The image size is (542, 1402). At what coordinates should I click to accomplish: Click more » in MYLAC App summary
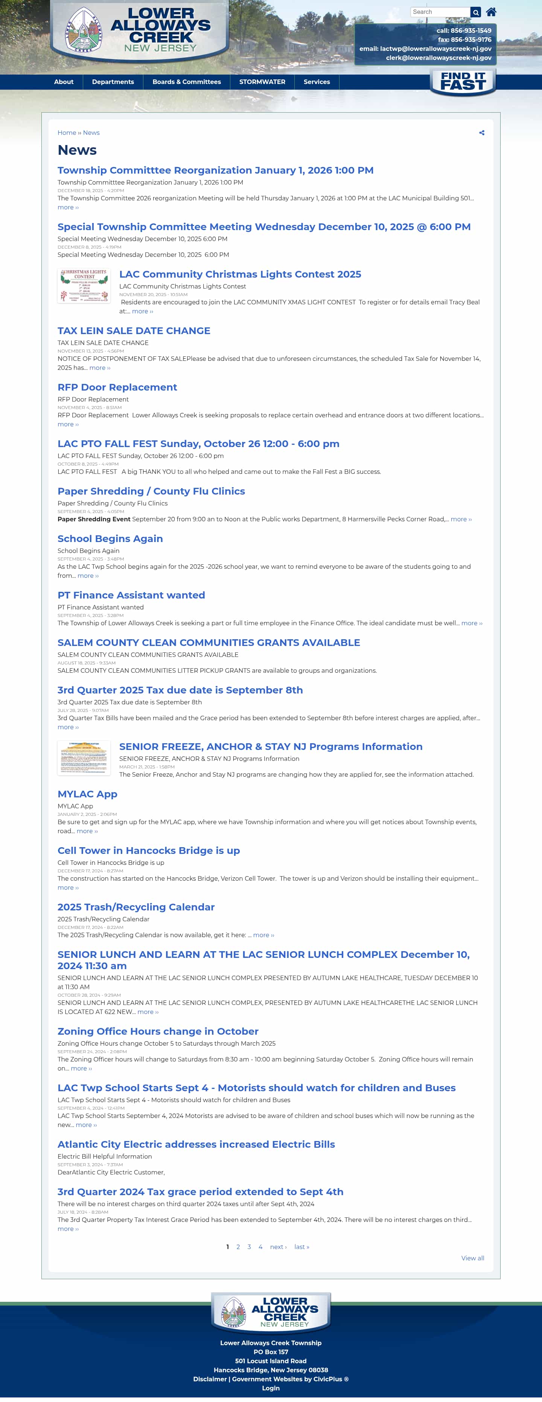pyautogui.click(x=87, y=831)
